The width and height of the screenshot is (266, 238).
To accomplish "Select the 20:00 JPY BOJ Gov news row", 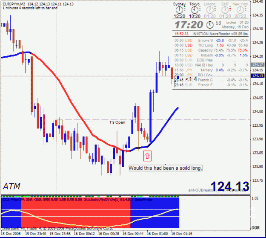I will point(193,75).
